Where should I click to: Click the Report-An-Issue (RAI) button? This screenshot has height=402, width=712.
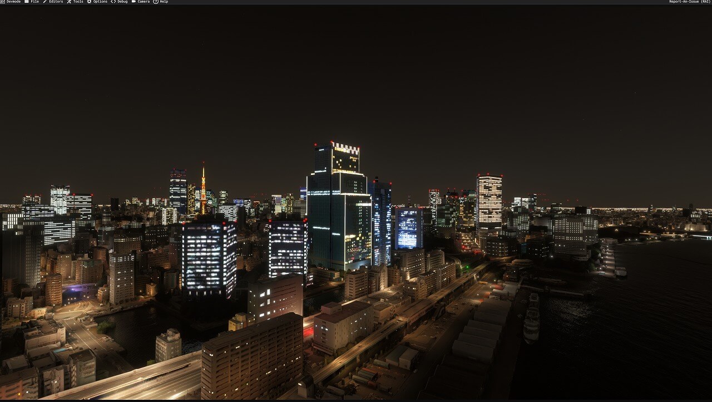pos(690,2)
